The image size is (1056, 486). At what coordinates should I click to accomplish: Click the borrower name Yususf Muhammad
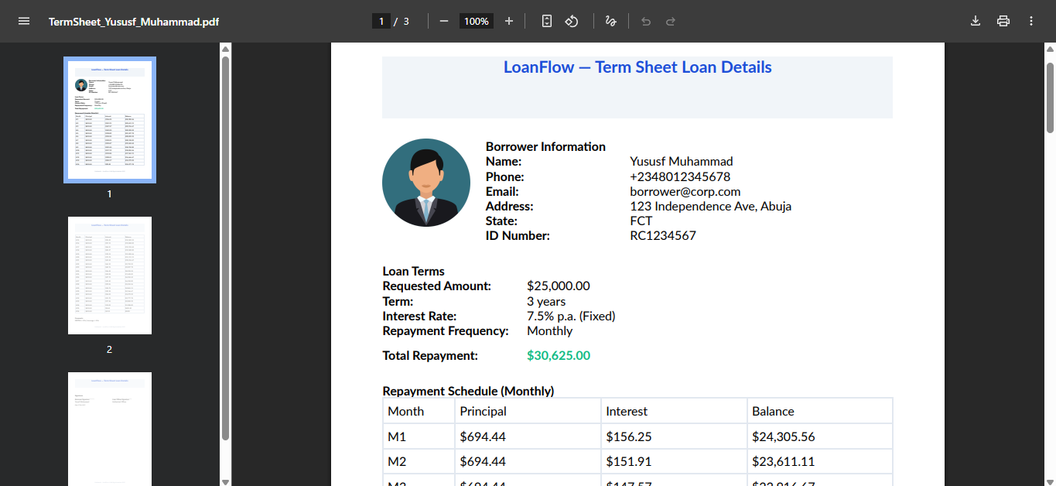point(682,162)
